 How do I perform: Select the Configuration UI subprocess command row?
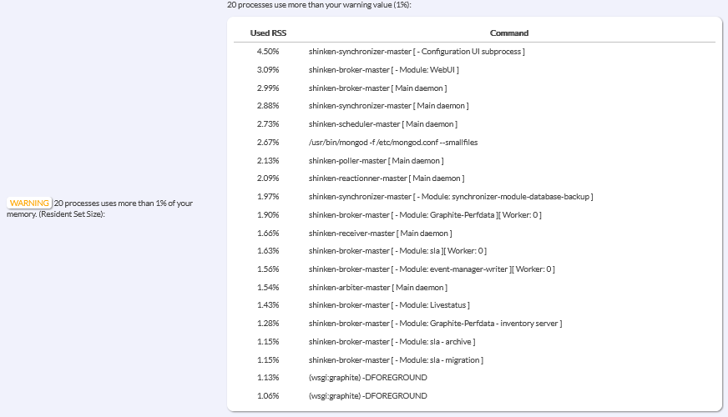point(417,52)
